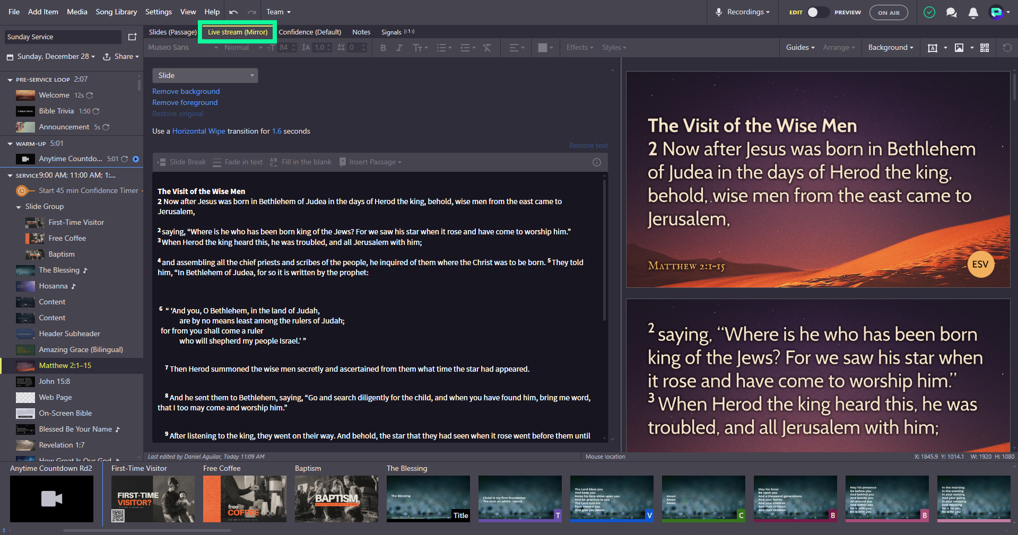Screen dimensions: 1018x535
Task: Click the Italic formatting icon
Action: click(399, 48)
